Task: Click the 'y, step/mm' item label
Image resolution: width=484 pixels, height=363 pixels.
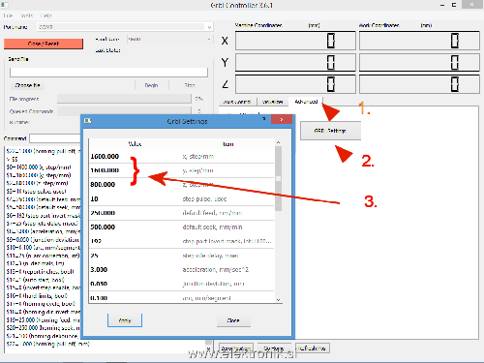Action: click(x=198, y=170)
